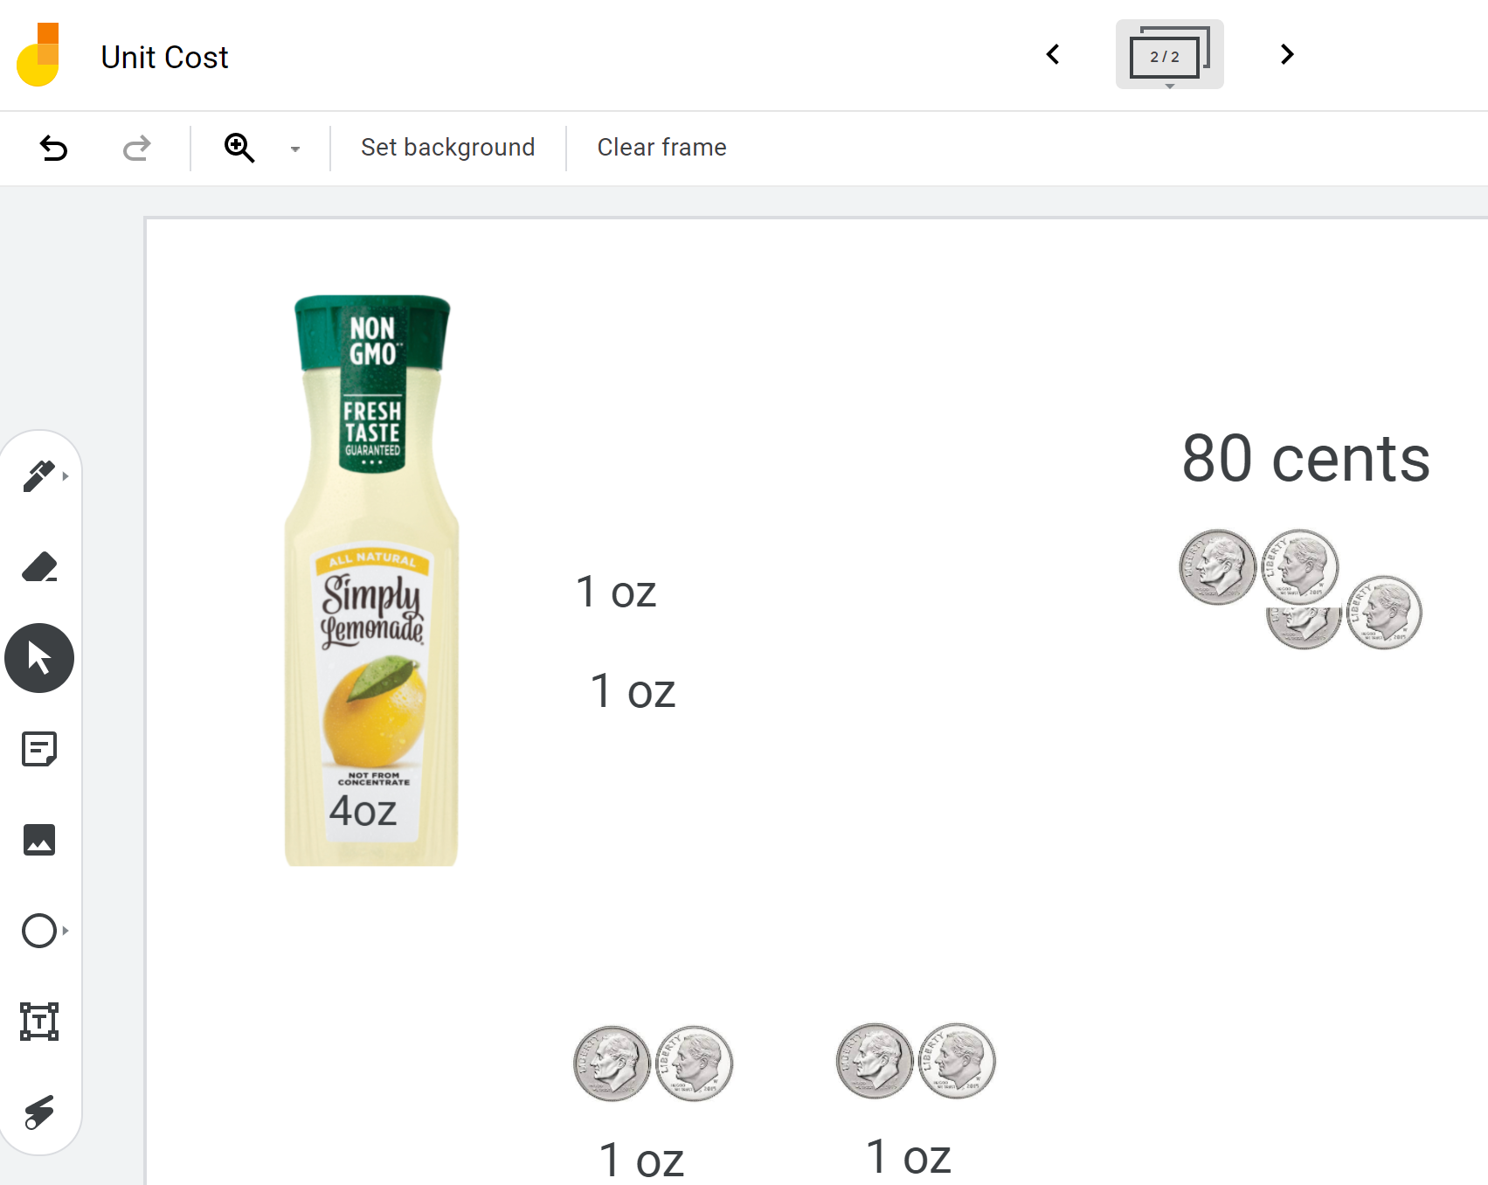Select the Text box tool
1488x1185 pixels.
39,1022
